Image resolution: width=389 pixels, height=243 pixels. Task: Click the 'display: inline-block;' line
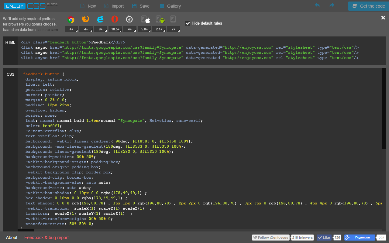click(52, 79)
